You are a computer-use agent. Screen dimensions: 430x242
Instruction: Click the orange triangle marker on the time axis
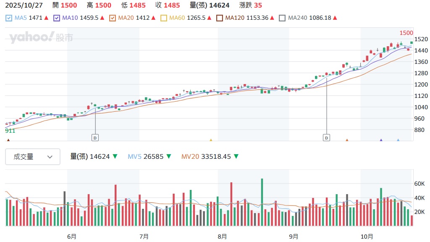pos(347,140)
